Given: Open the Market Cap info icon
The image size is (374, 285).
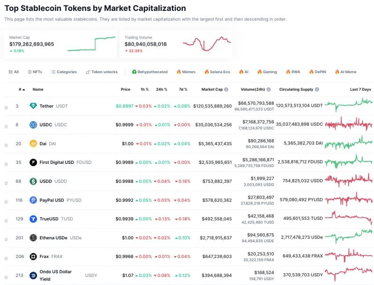Looking at the screenshot, I should pos(226,89).
